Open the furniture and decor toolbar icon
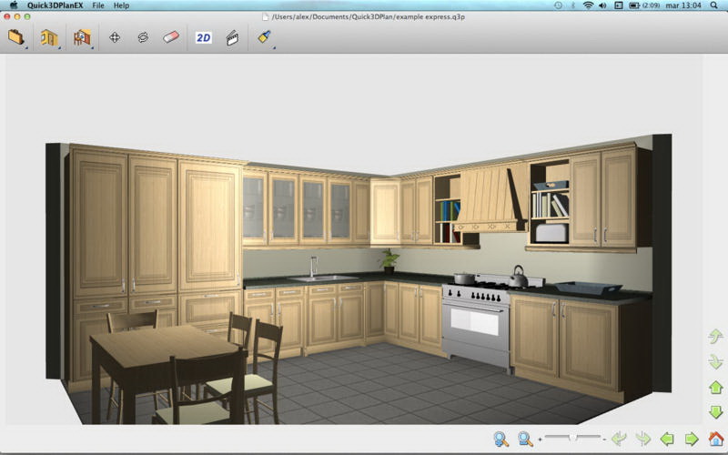The height and width of the screenshot is (455, 728). point(82,37)
